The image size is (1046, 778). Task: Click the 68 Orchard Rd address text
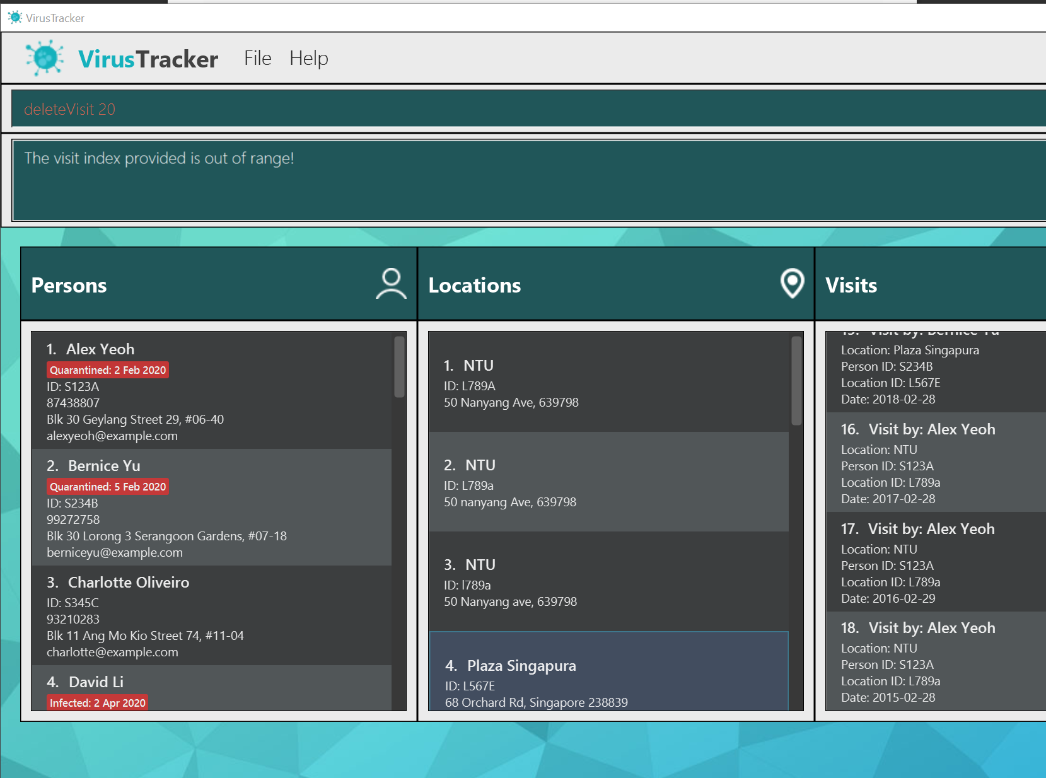(537, 702)
